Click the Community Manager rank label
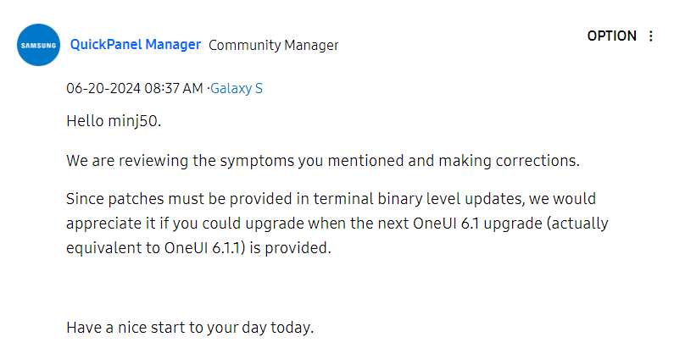The width and height of the screenshot is (674, 348). [x=273, y=45]
